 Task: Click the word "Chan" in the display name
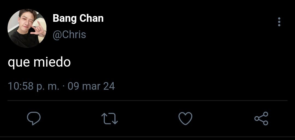92,18
